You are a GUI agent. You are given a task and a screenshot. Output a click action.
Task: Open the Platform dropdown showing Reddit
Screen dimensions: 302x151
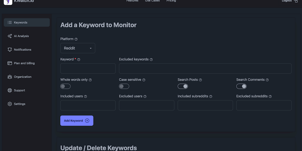[78, 48]
